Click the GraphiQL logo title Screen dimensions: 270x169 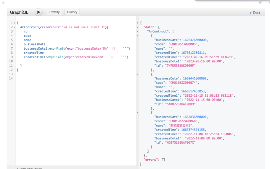click(x=19, y=12)
